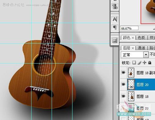Screen dimensions: 155x120
Task: Hide the 图层 18 layer eye
Action: pos(123,96)
